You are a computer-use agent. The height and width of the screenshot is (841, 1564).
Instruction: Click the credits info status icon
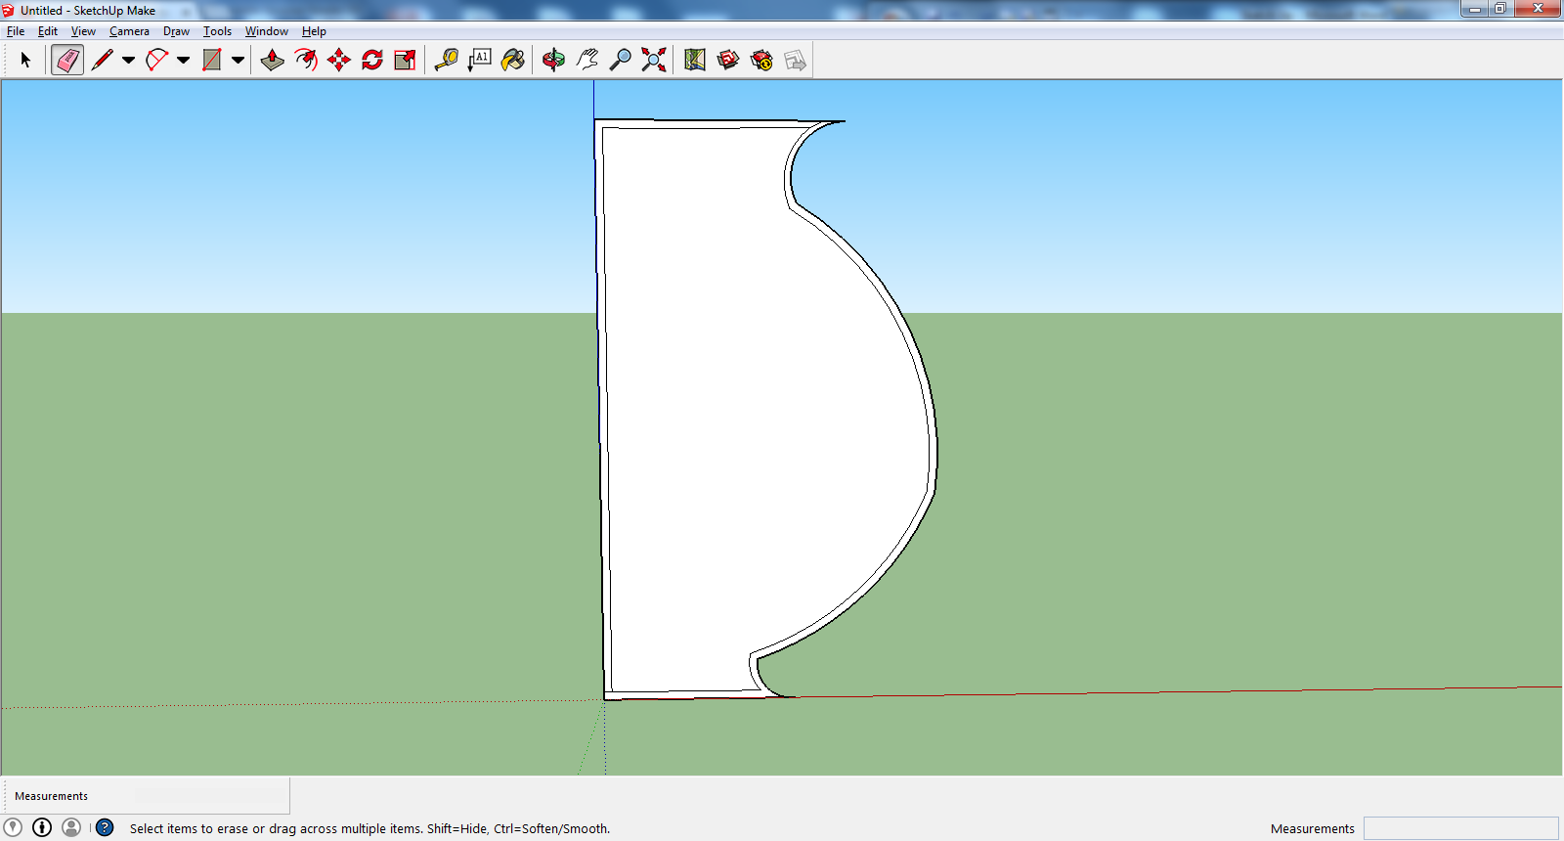pyautogui.click(x=42, y=827)
